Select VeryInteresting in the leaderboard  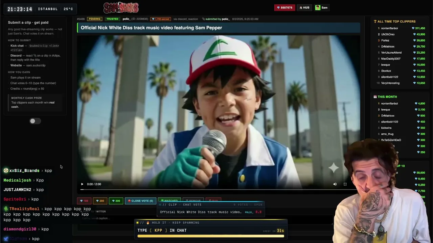(390, 83)
